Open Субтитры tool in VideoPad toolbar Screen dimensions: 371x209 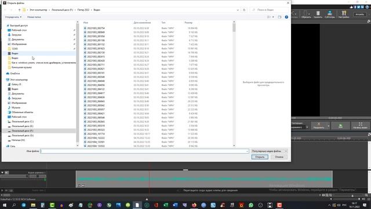tap(330, 15)
